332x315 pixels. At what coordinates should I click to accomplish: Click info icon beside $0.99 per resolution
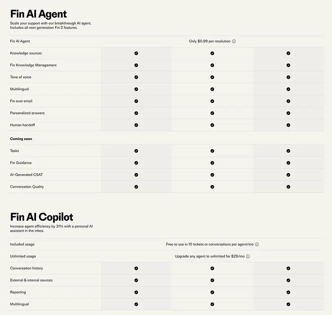coord(234,41)
